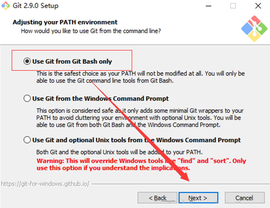The height and width of the screenshot is (208, 270).
Task: Click the Git Bash only option description text
Action: (140, 77)
